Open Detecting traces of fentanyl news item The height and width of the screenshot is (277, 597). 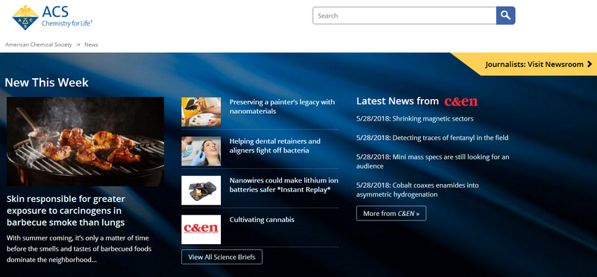432,138
